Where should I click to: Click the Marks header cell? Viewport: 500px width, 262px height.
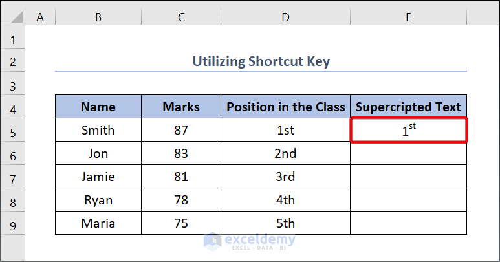point(181,107)
